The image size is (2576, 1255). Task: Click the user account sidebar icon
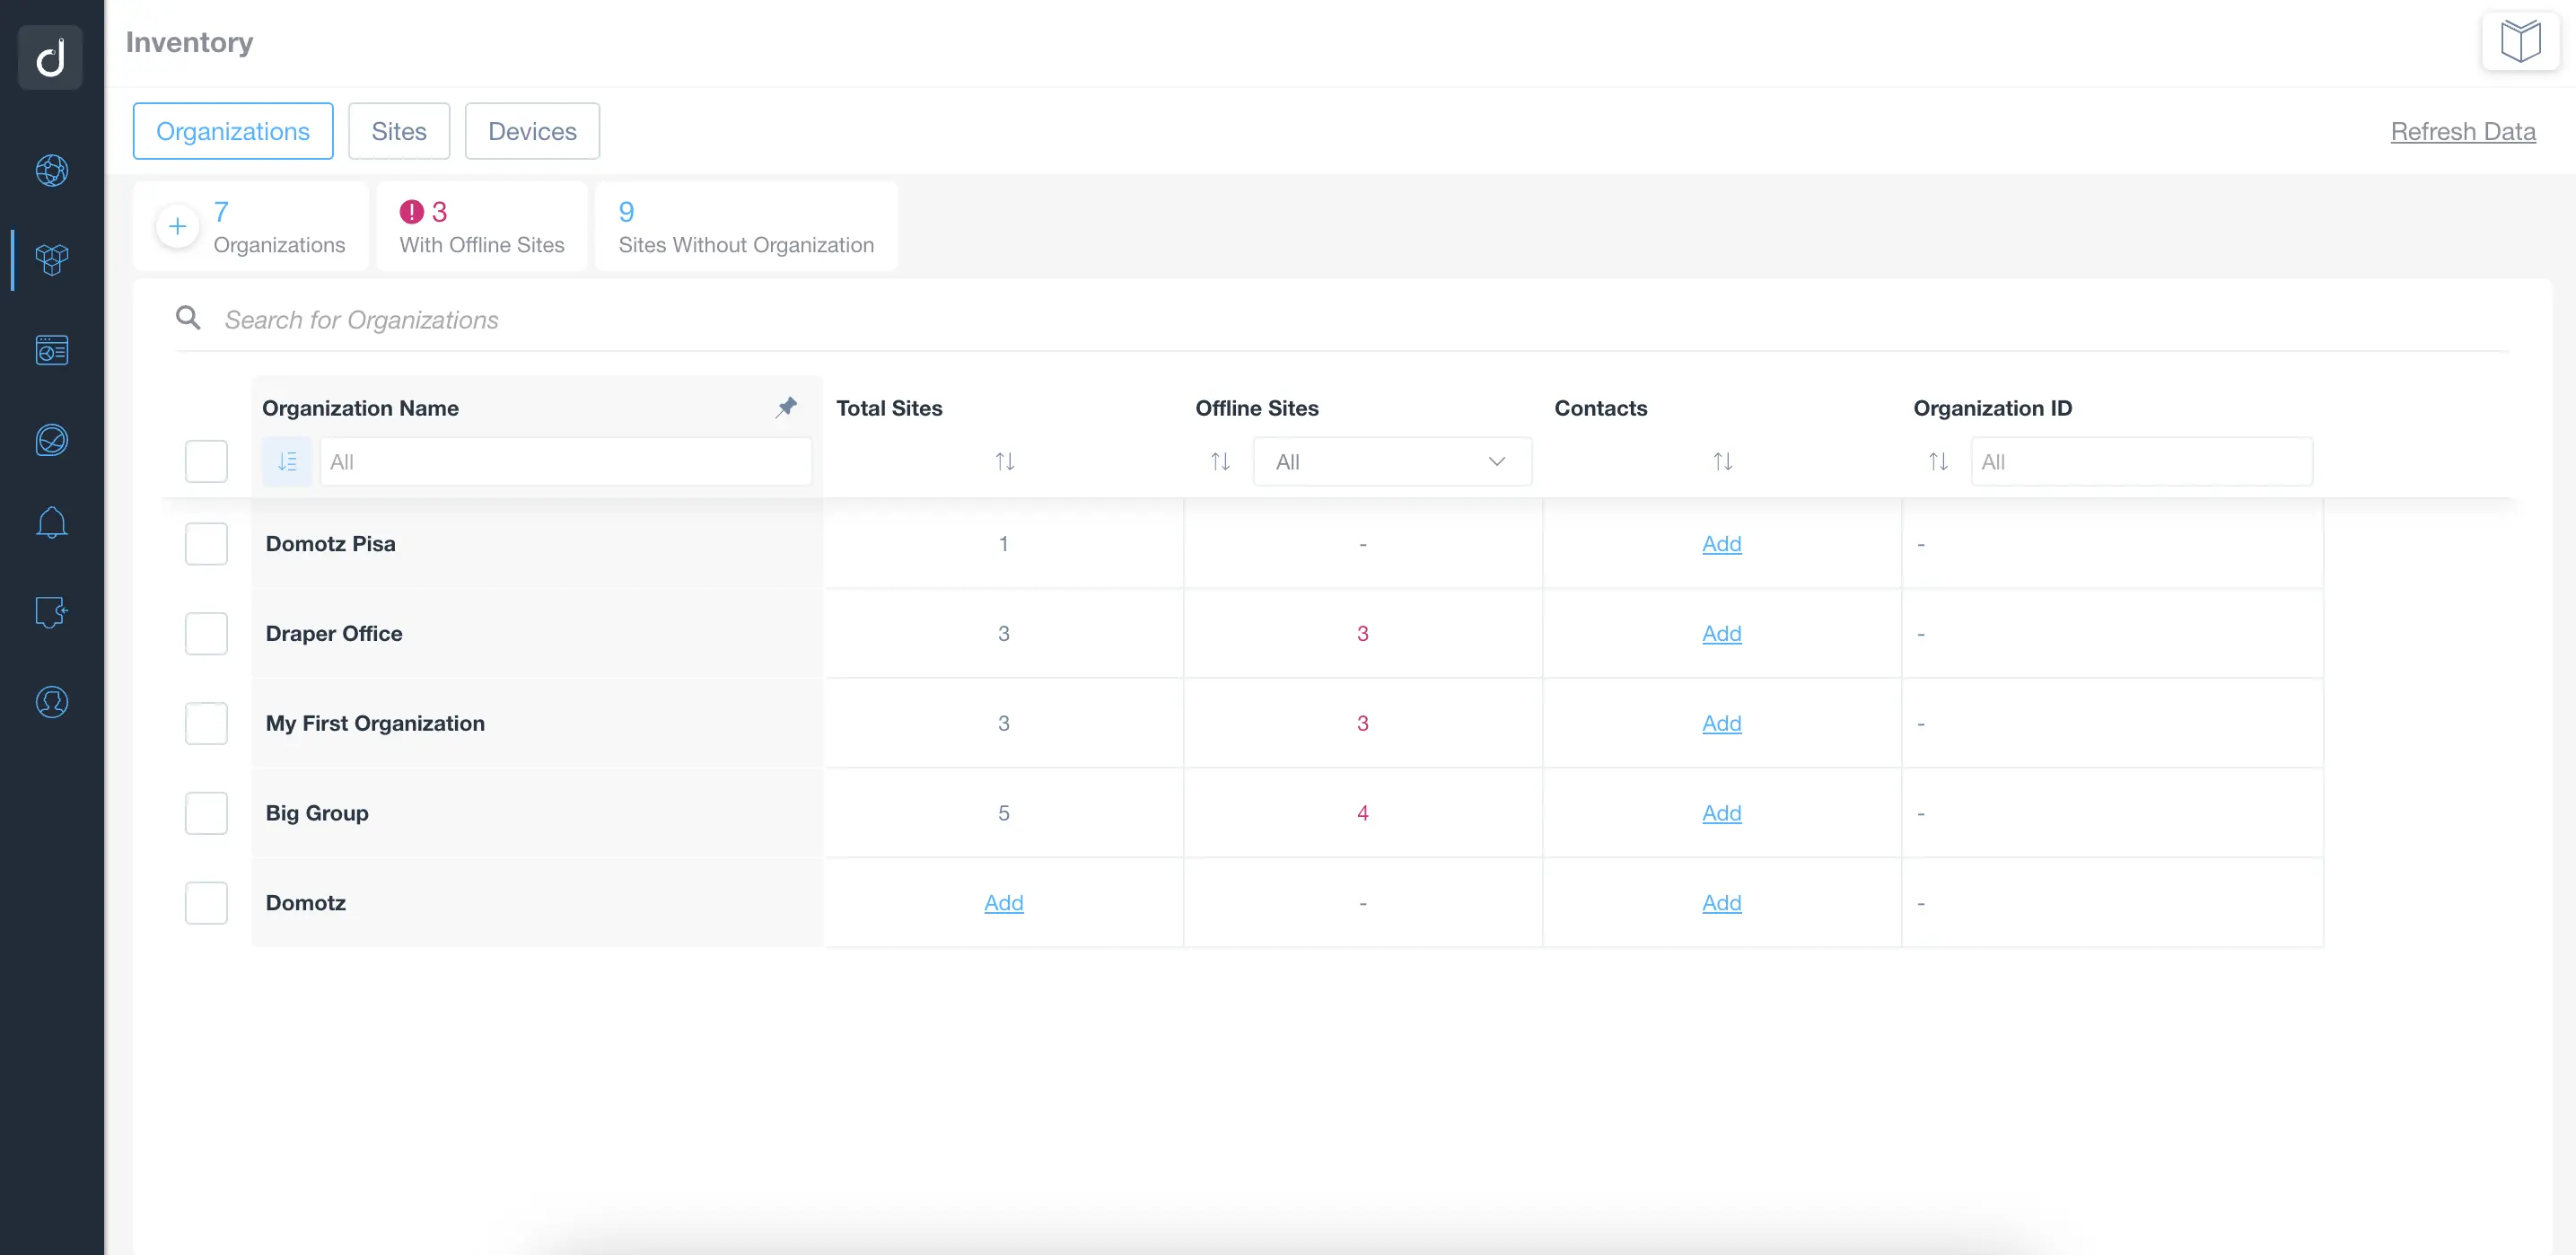pyautogui.click(x=52, y=702)
